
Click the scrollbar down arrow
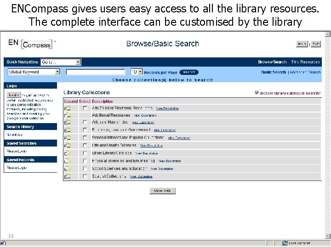coord(328,236)
